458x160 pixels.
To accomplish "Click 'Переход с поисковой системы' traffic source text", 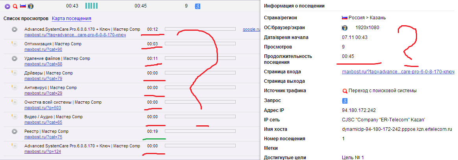I will pyautogui.click(x=382, y=91).
